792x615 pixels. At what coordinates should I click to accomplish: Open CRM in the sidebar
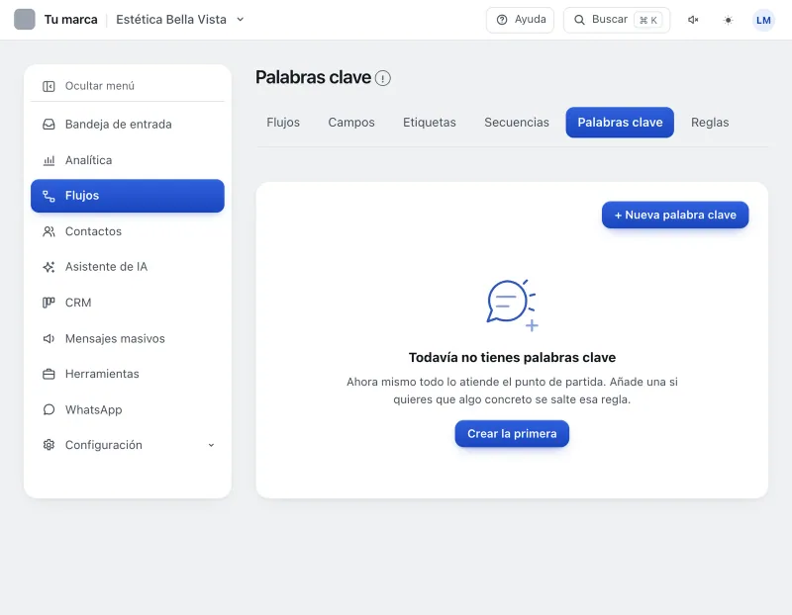(x=128, y=303)
